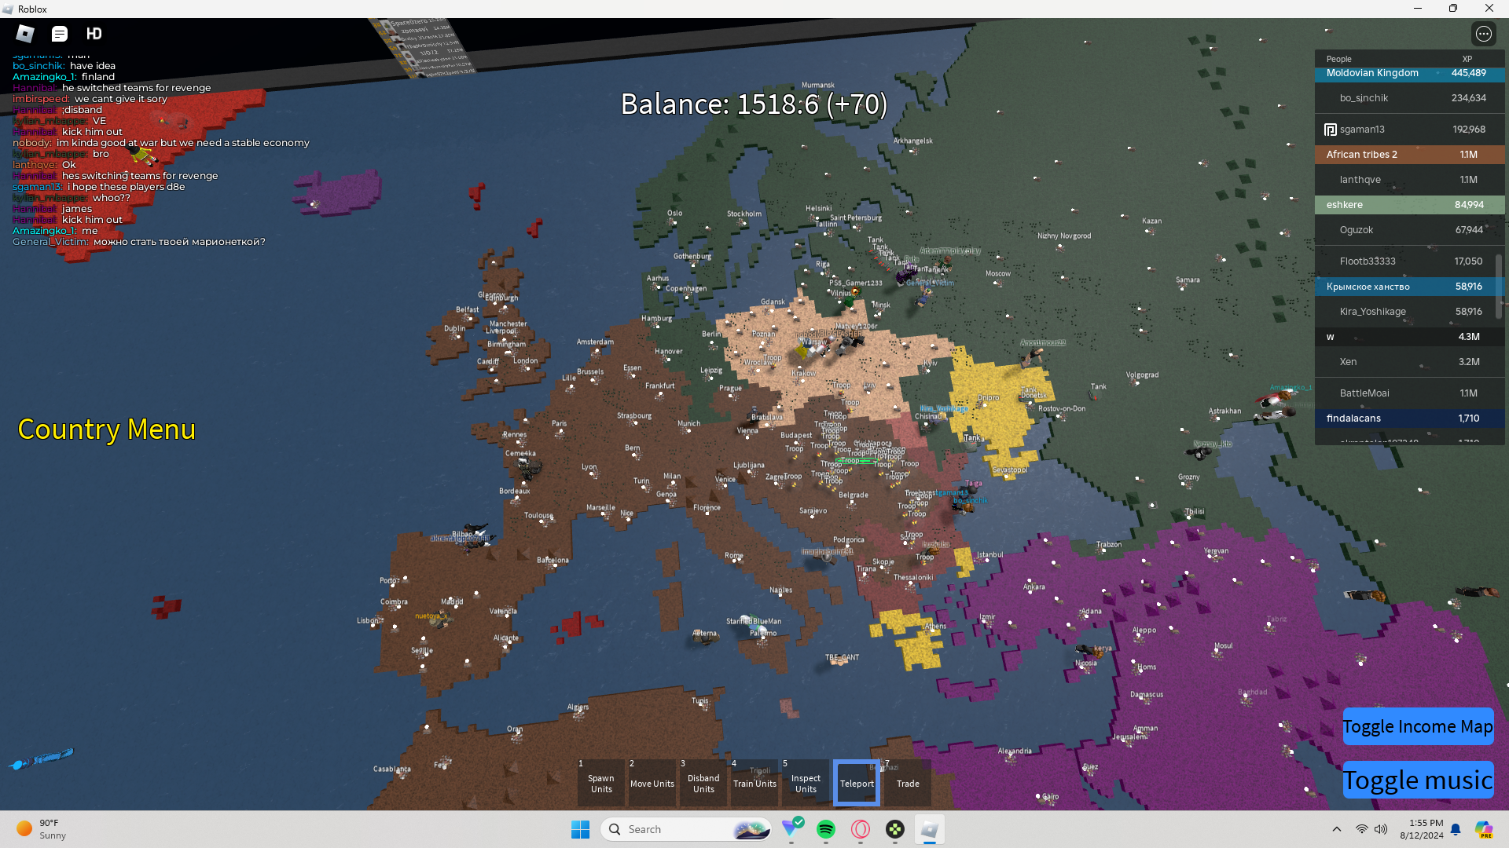This screenshot has height=848, width=1509.
Task: Click the notification bell icon
Action: (1456, 829)
